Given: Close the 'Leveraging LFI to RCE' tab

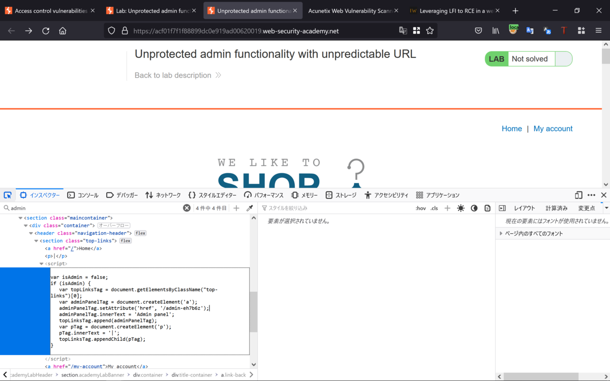Looking at the screenshot, I should (x=498, y=11).
